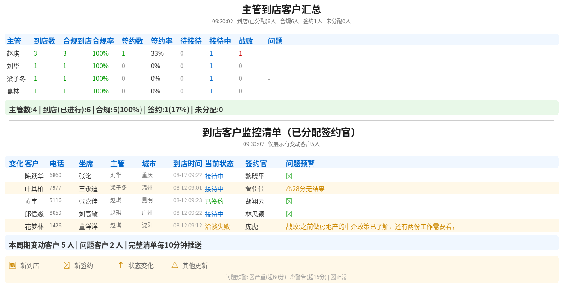Click phone number 7977
The width and height of the screenshot is (563, 302).
click(55, 188)
